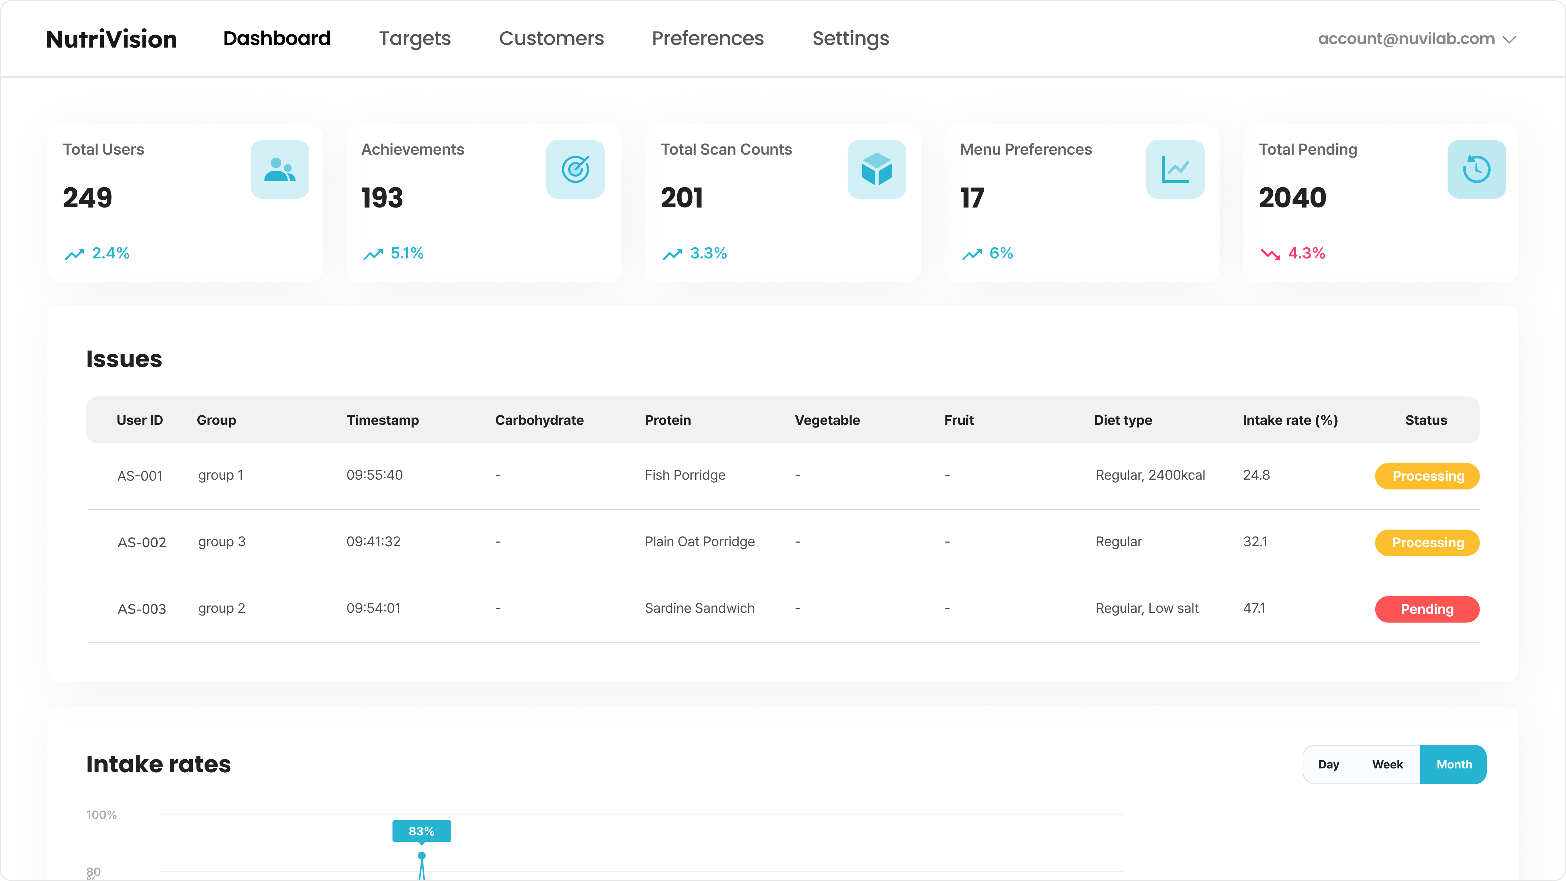Screen dimensions: 1566x881
Task: Click the group 3 cell
Action: click(222, 542)
